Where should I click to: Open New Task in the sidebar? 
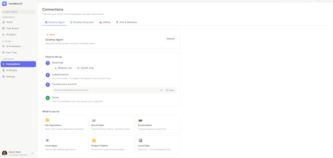coord(18,52)
